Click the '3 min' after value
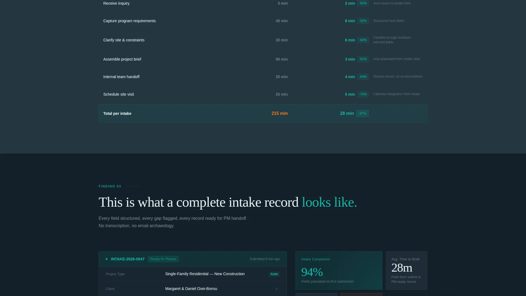Viewport: 526px width, 296px height. [350, 59]
